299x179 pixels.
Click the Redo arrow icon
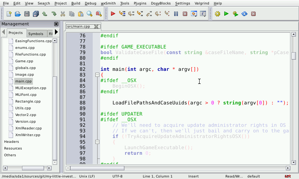pos(54,14)
